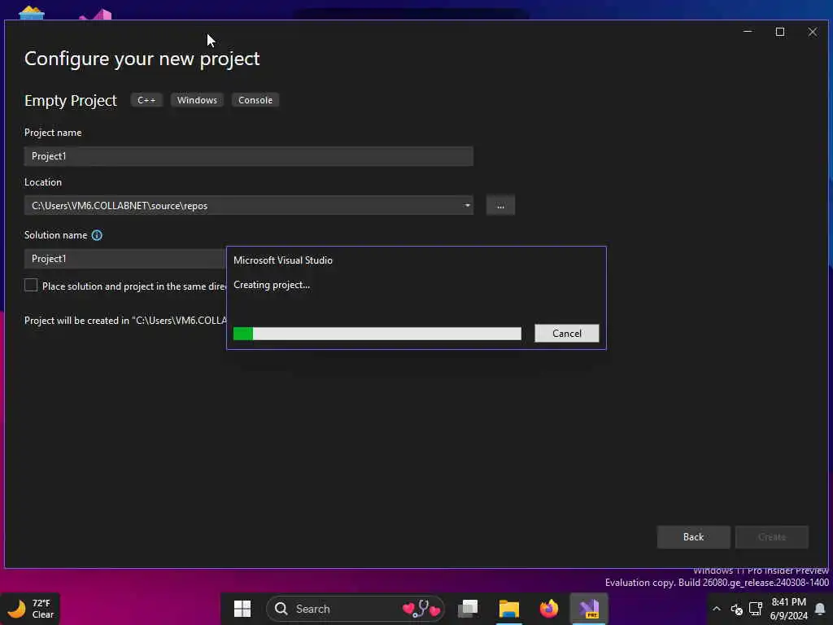The height and width of the screenshot is (625, 833).
Task: Close the Configure your new project window
Action: pyautogui.click(x=813, y=32)
